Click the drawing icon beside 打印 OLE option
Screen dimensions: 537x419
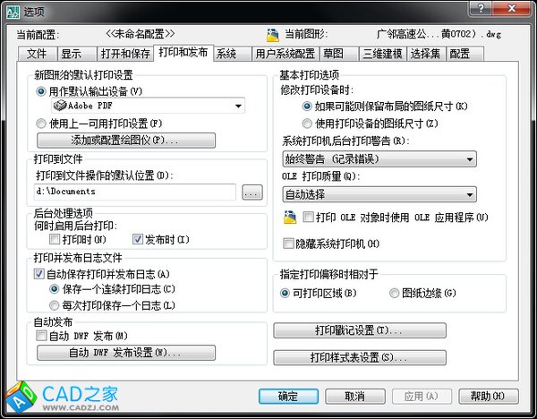(x=290, y=217)
